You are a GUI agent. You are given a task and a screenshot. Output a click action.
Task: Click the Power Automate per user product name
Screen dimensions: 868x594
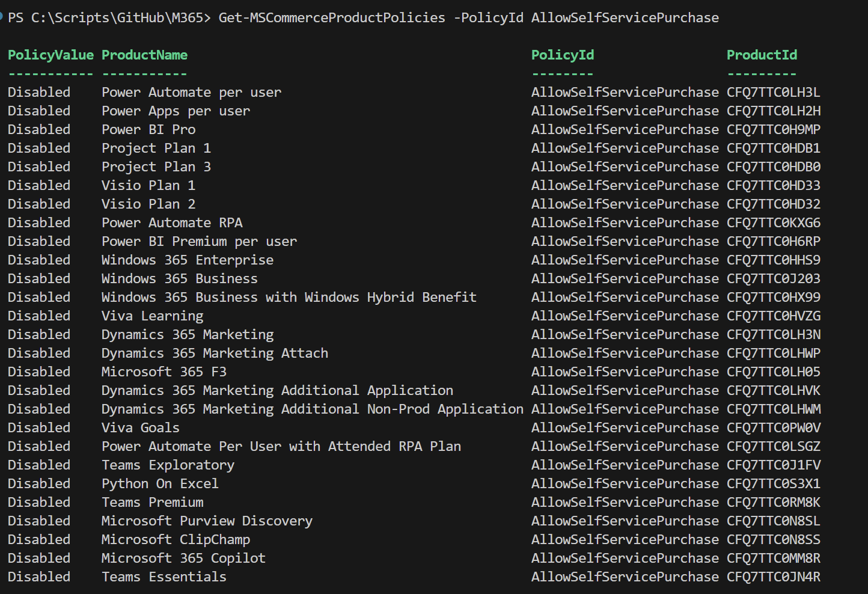(x=191, y=93)
